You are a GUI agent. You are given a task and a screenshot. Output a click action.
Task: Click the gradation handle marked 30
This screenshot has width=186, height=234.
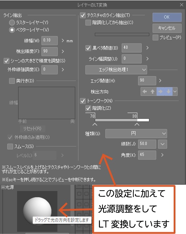[137, 124]
